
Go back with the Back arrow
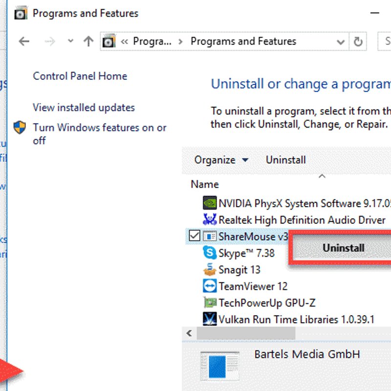(x=24, y=42)
